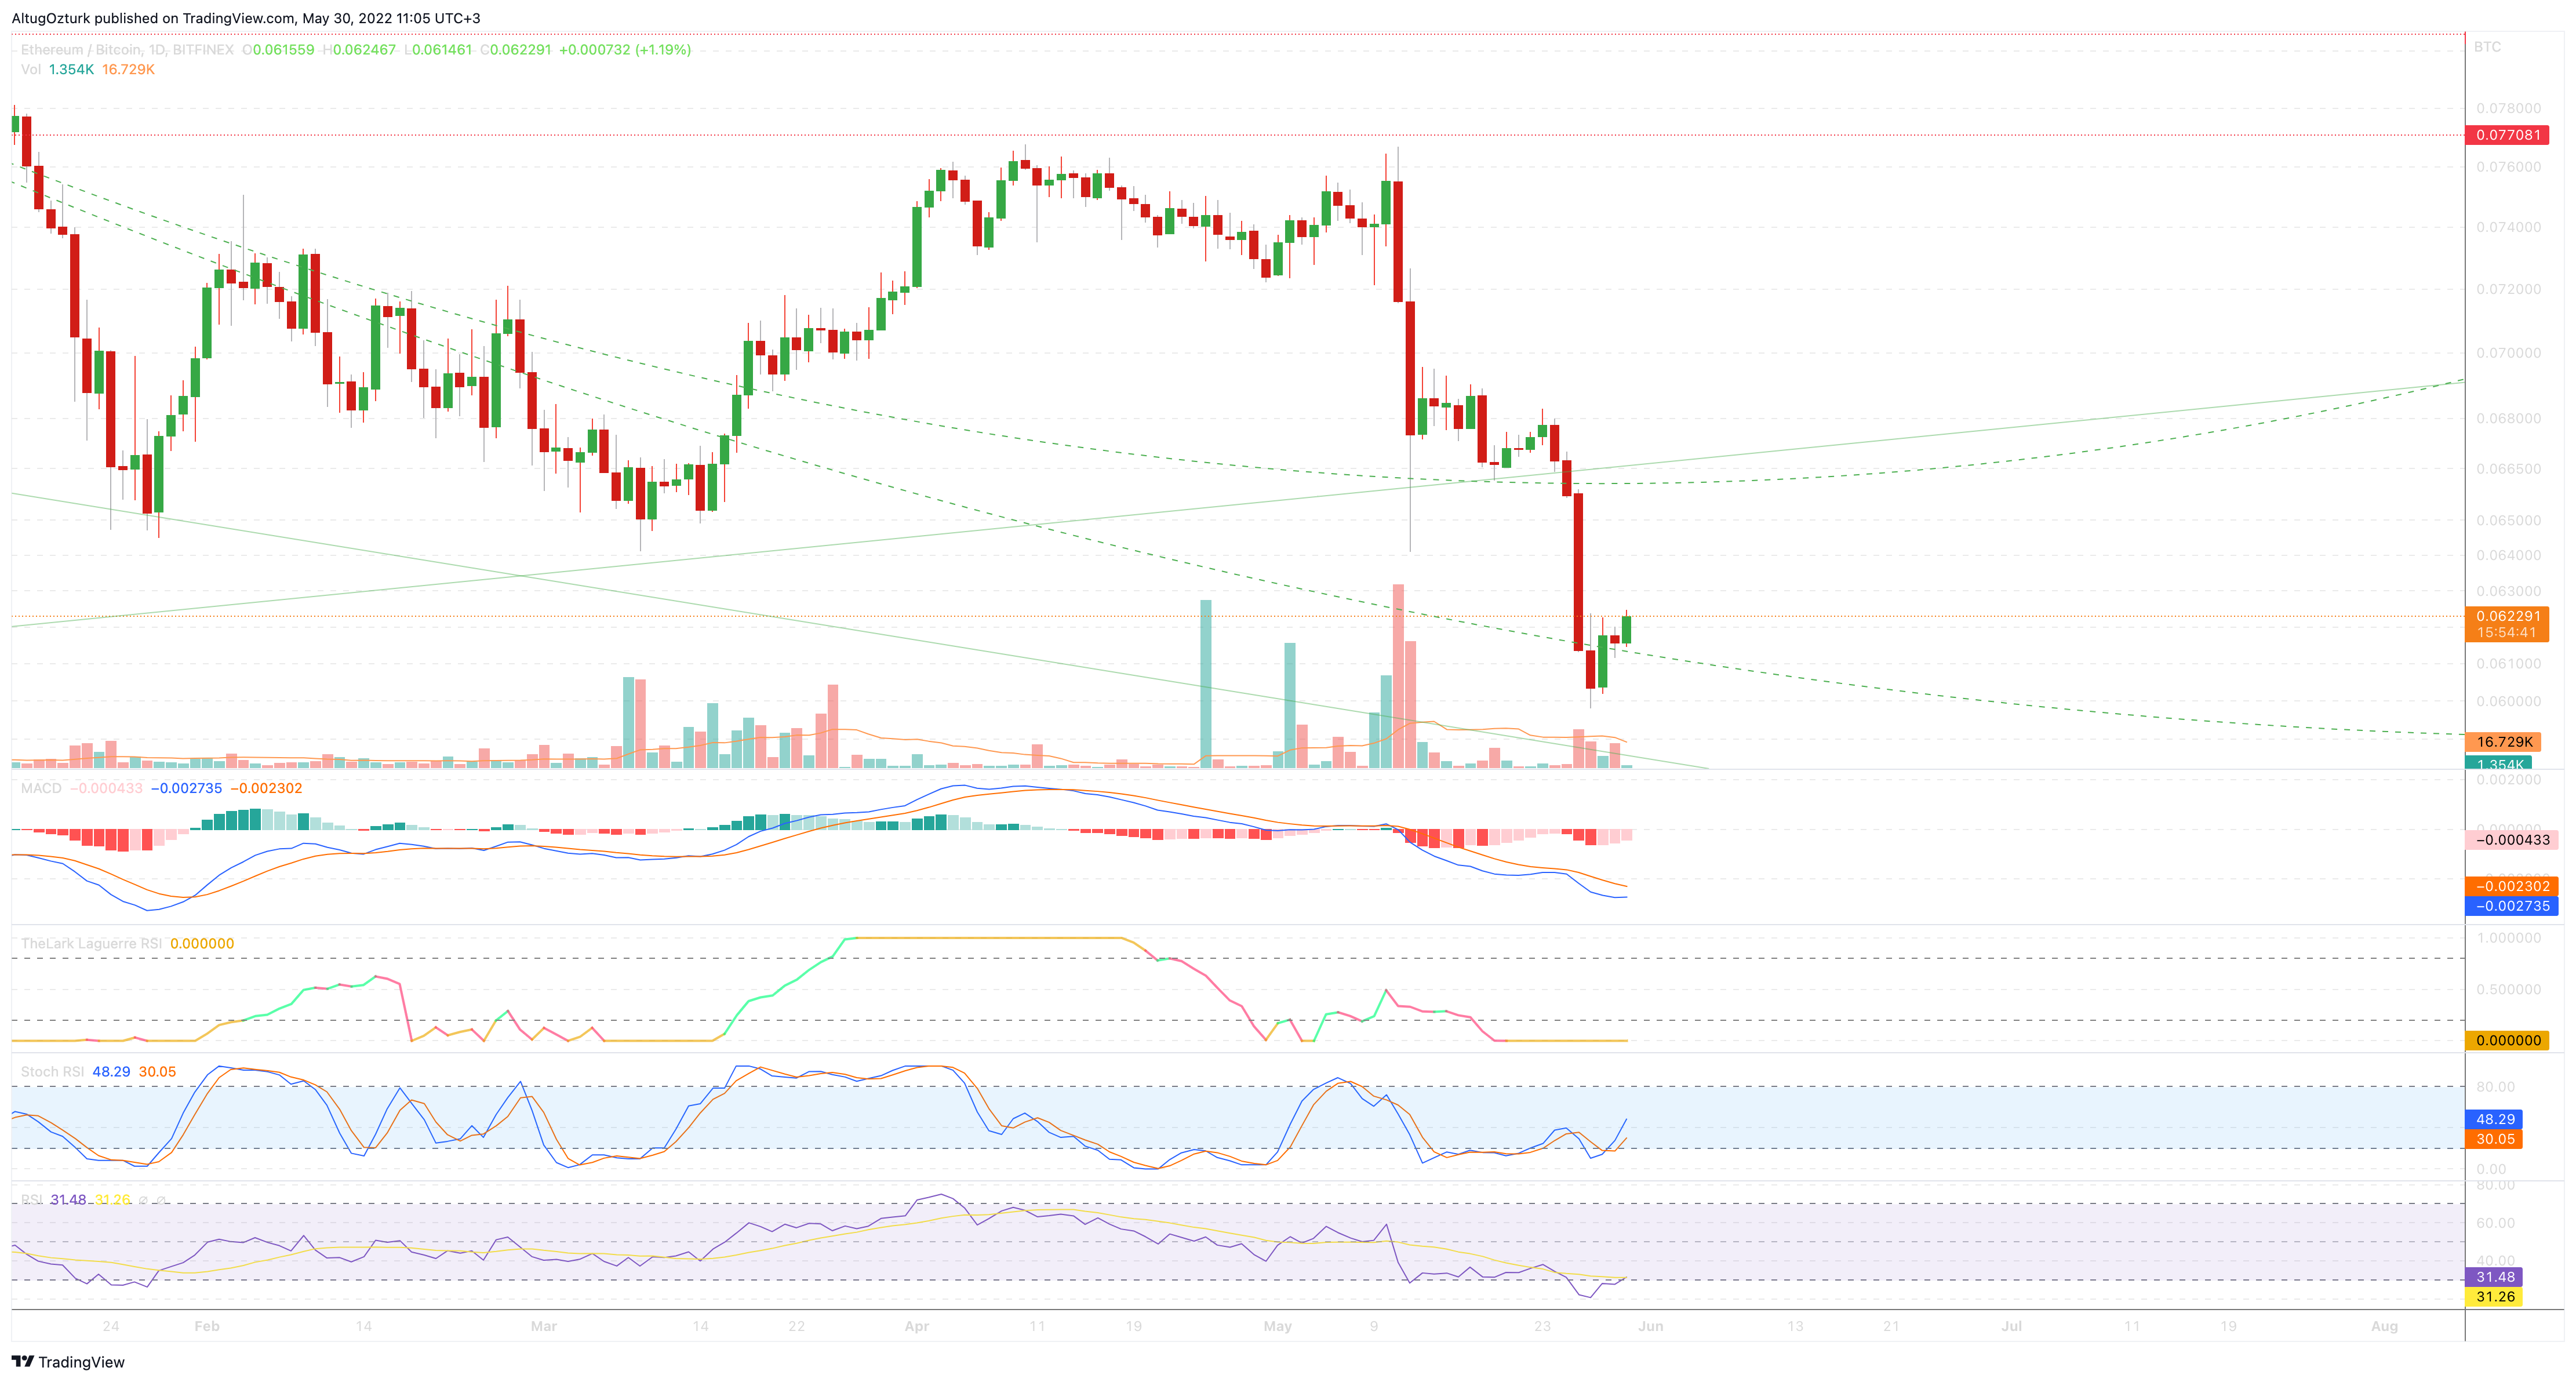Click the open value O0.061559
This screenshot has height=1382, width=2576.
pos(278,49)
